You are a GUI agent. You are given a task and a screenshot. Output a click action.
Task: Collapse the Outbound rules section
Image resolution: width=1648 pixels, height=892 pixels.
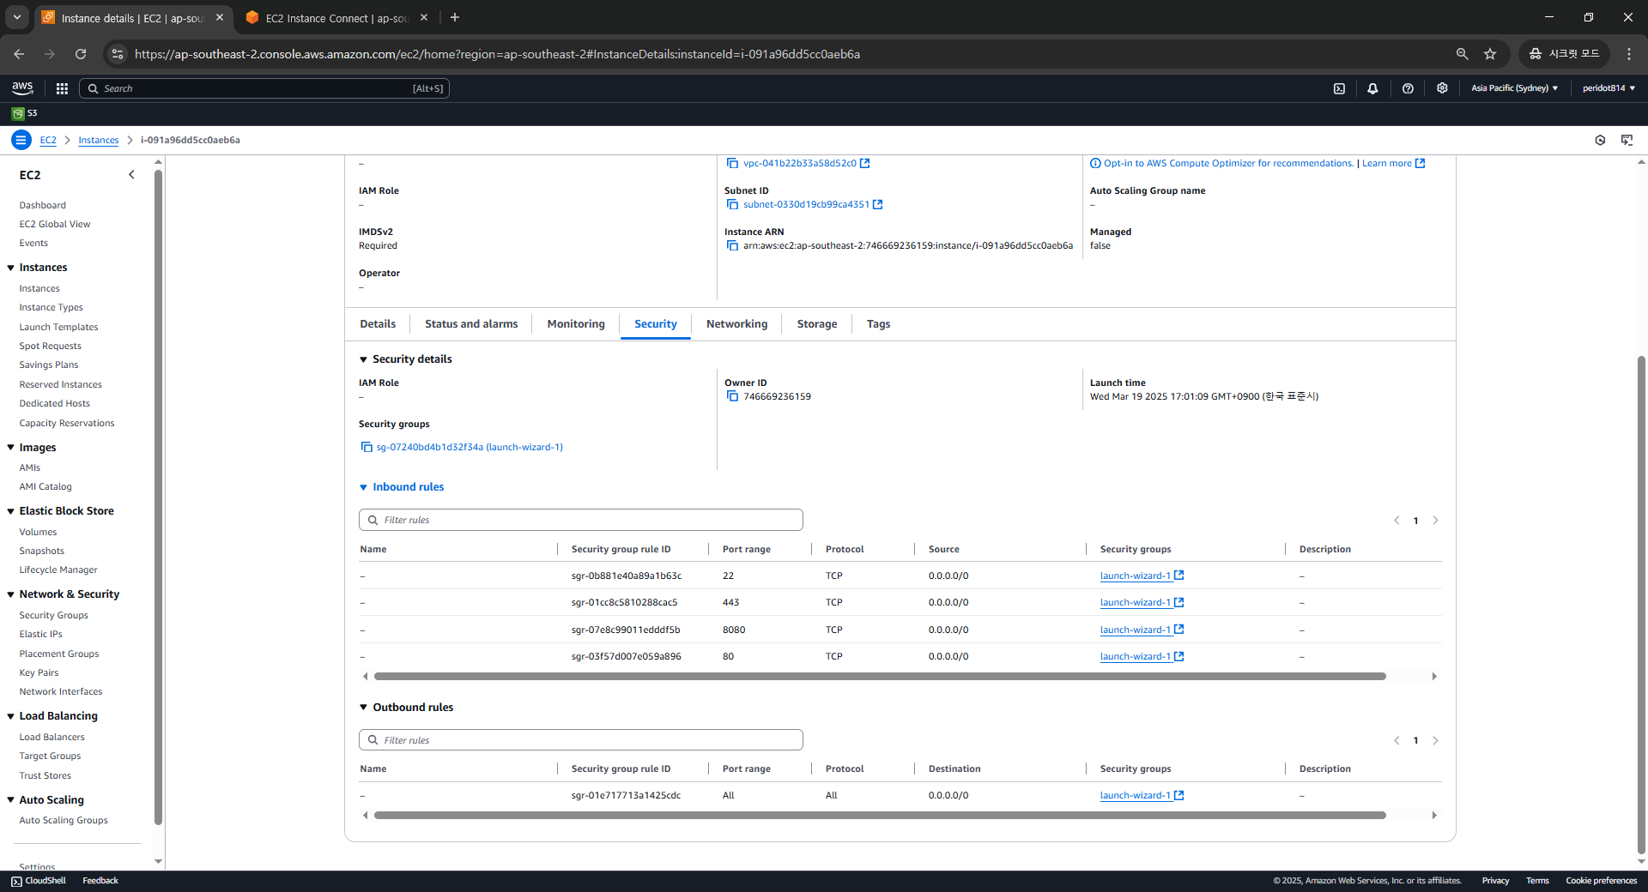363,708
